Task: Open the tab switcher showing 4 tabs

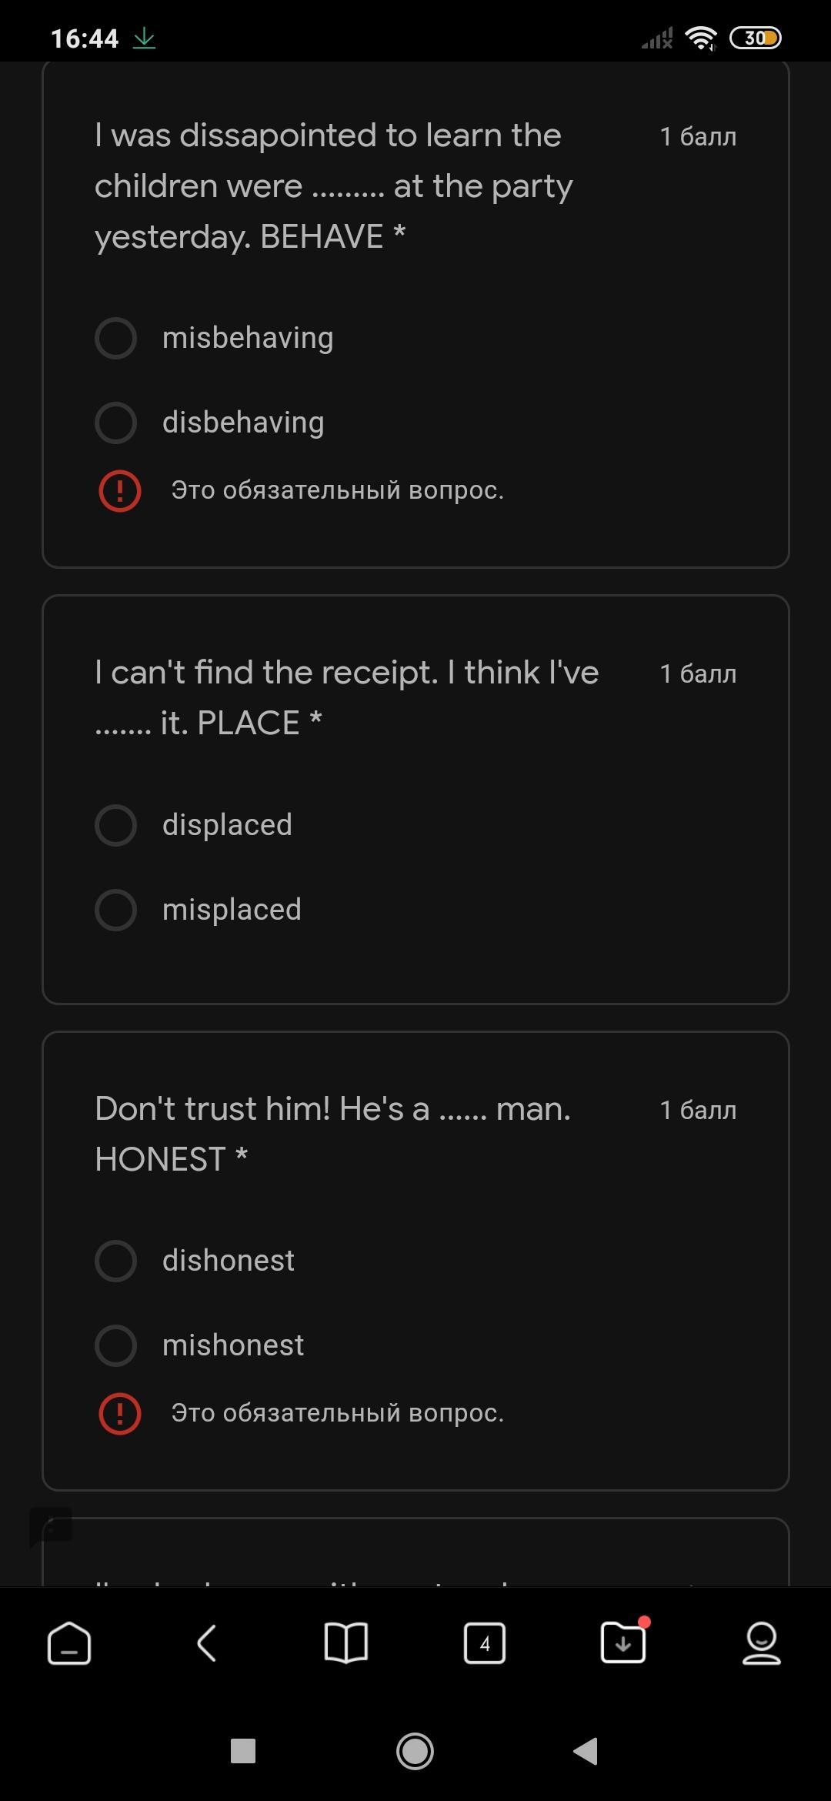Action: 485,1644
